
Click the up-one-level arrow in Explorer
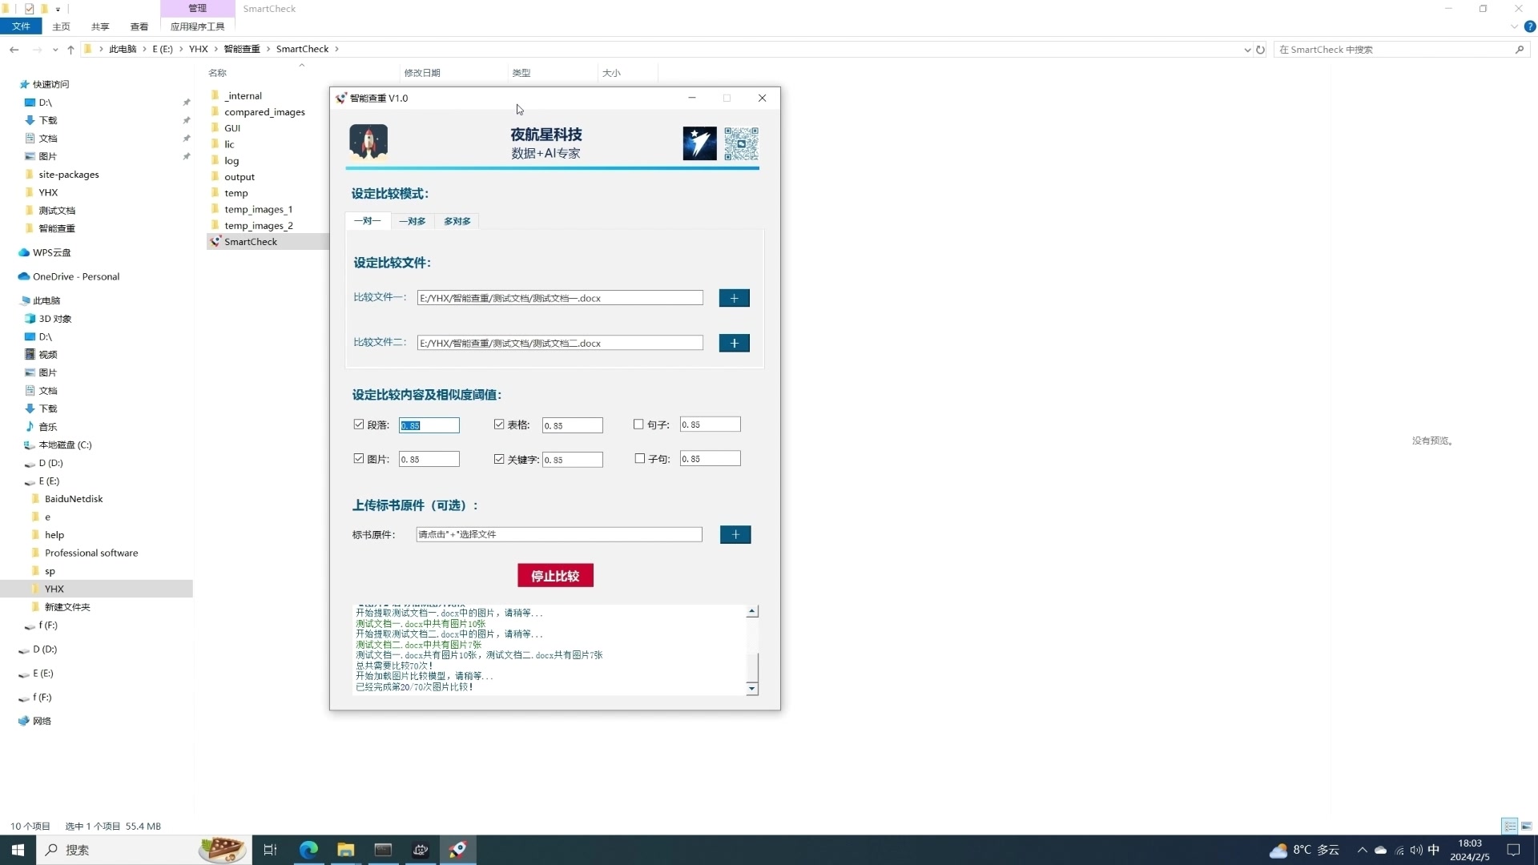(x=70, y=49)
